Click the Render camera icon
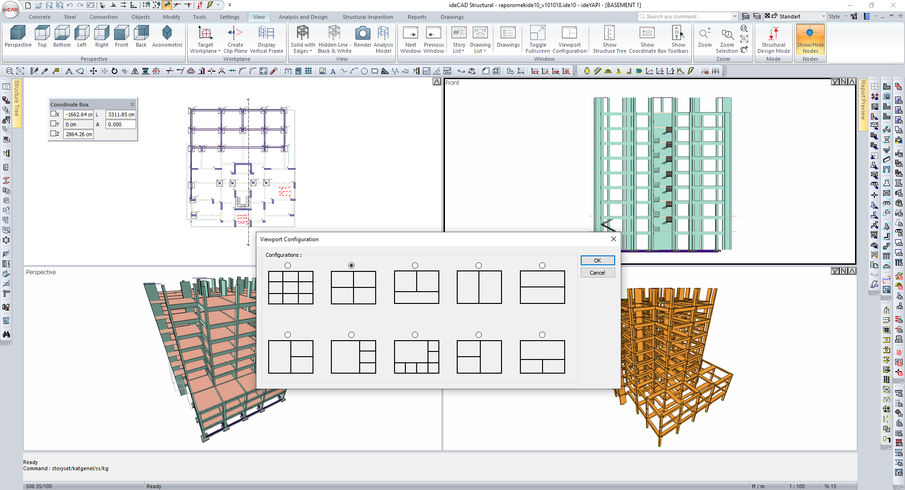905x490 pixels. click(x=362, y=33)
